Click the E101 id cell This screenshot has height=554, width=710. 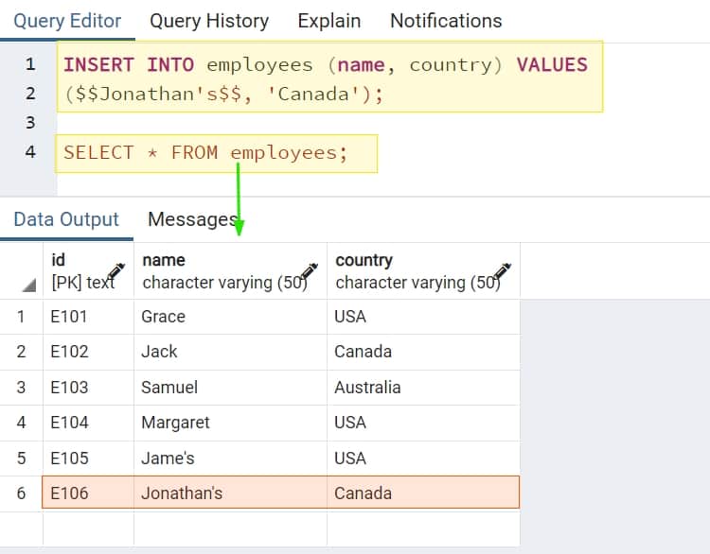88,317
